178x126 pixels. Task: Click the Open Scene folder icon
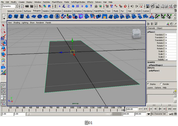point(27,6)
